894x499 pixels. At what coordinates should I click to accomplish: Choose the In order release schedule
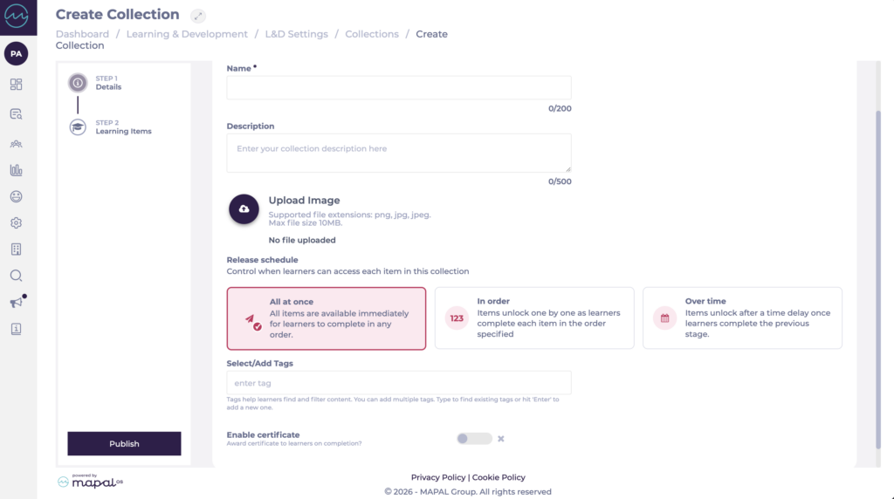534,318
